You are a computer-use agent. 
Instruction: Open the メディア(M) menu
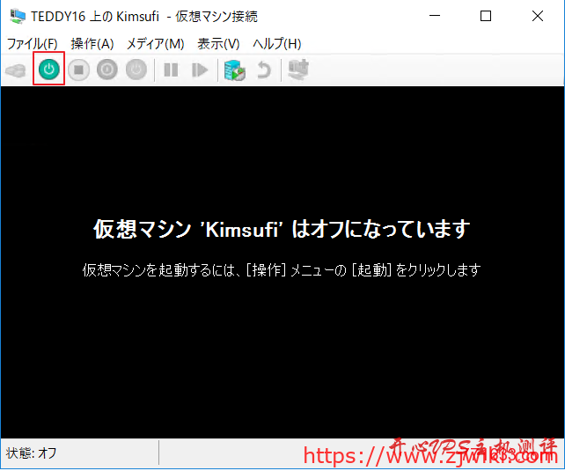pyautogui.click(x=155, y=44)
